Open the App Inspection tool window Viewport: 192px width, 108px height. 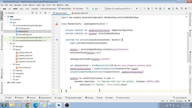[x=45, y=98]
